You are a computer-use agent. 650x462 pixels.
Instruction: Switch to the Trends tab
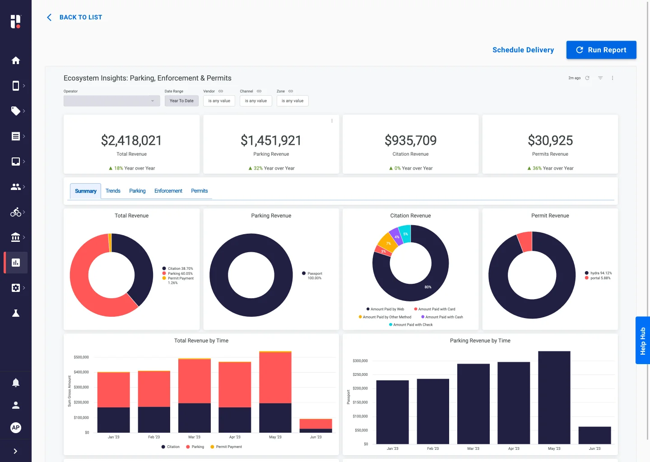click(x=113, y=191)
